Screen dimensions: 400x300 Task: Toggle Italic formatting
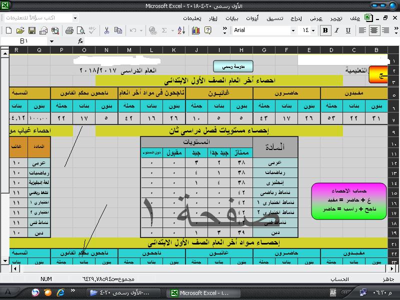click(x=337, y=30)
